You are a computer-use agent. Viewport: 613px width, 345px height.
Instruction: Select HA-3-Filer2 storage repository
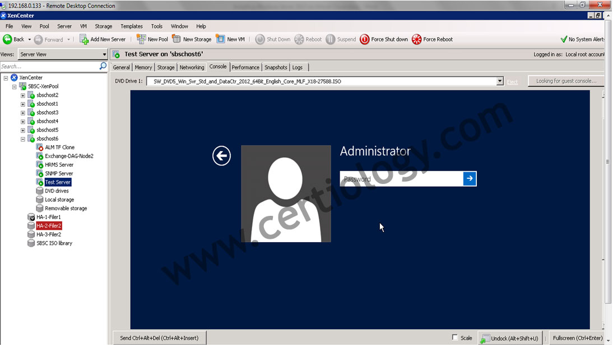49,234
